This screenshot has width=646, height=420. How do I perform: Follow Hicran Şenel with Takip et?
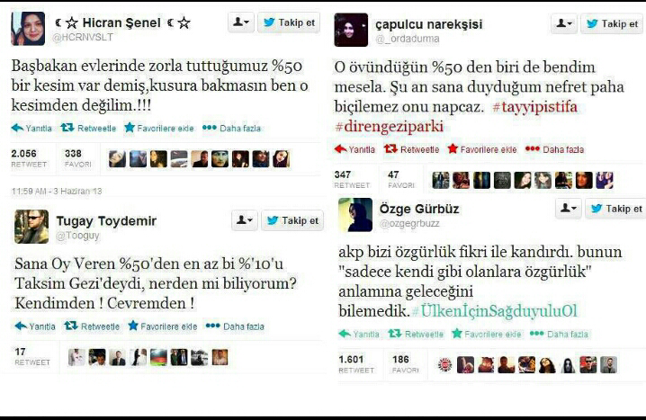pos(289,22)
